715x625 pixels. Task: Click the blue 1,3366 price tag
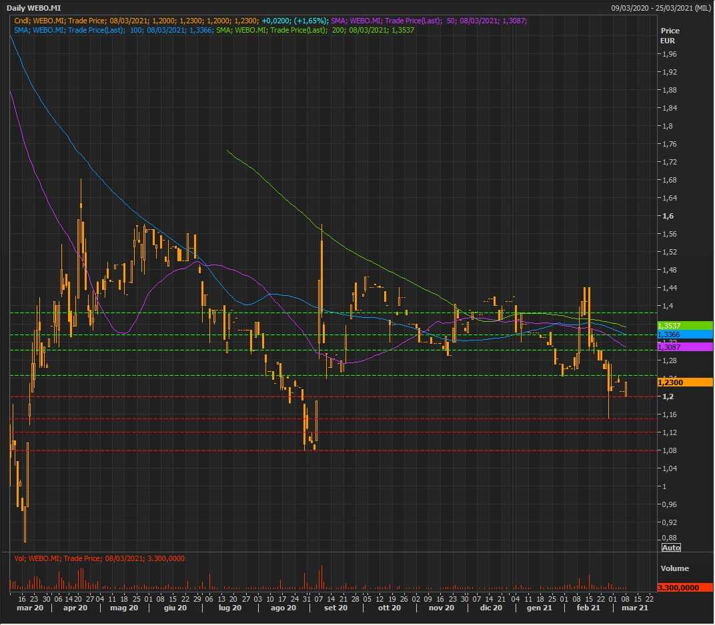[675, 334]
